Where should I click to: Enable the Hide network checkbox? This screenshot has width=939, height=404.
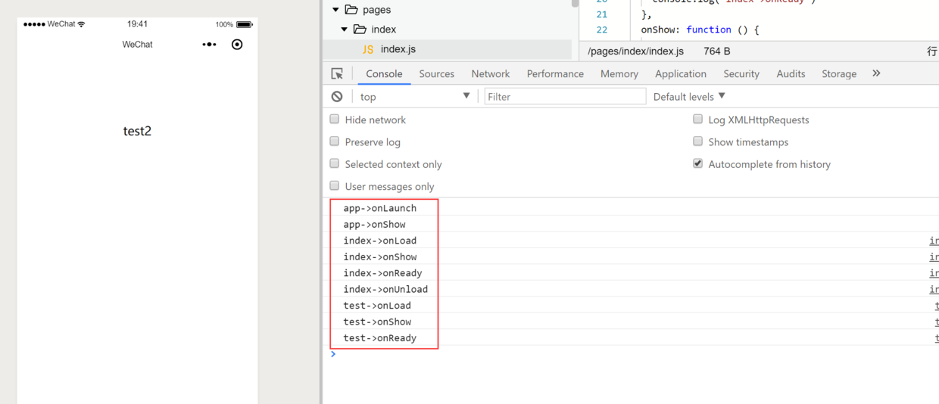335,120
